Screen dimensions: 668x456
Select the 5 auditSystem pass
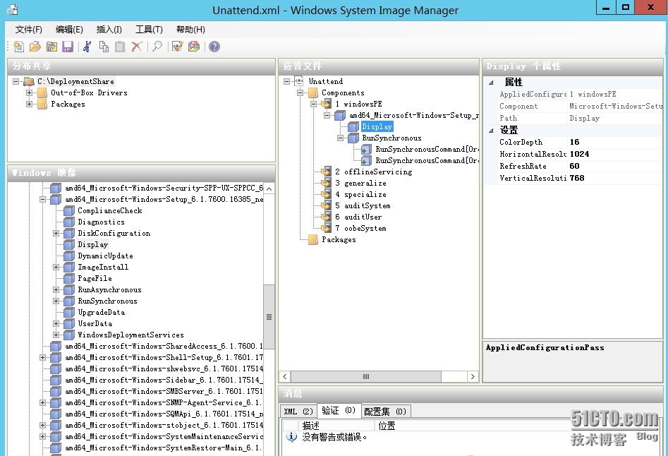click(x=363, y=206)
